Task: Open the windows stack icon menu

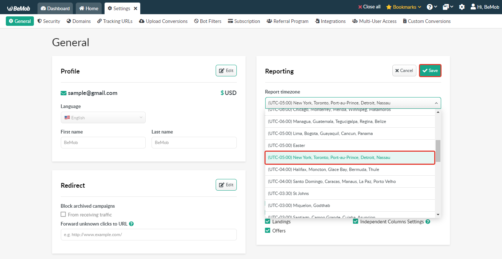Action: (446, 7)
